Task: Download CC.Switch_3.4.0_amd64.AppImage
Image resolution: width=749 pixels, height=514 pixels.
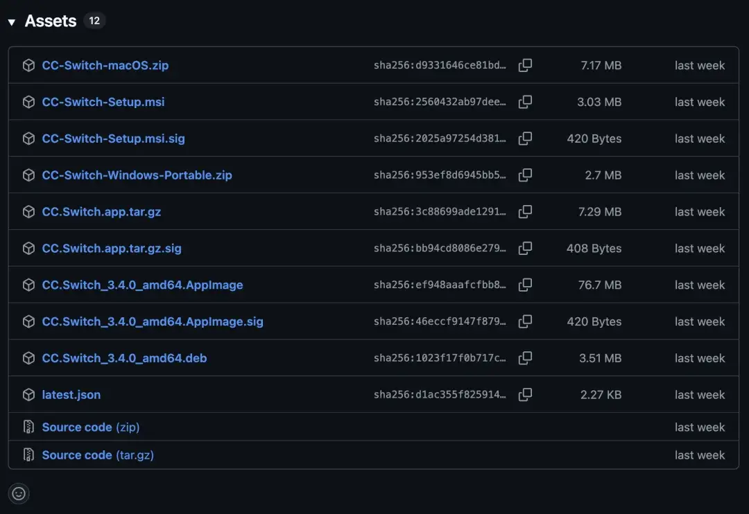Action: [142, 285]
